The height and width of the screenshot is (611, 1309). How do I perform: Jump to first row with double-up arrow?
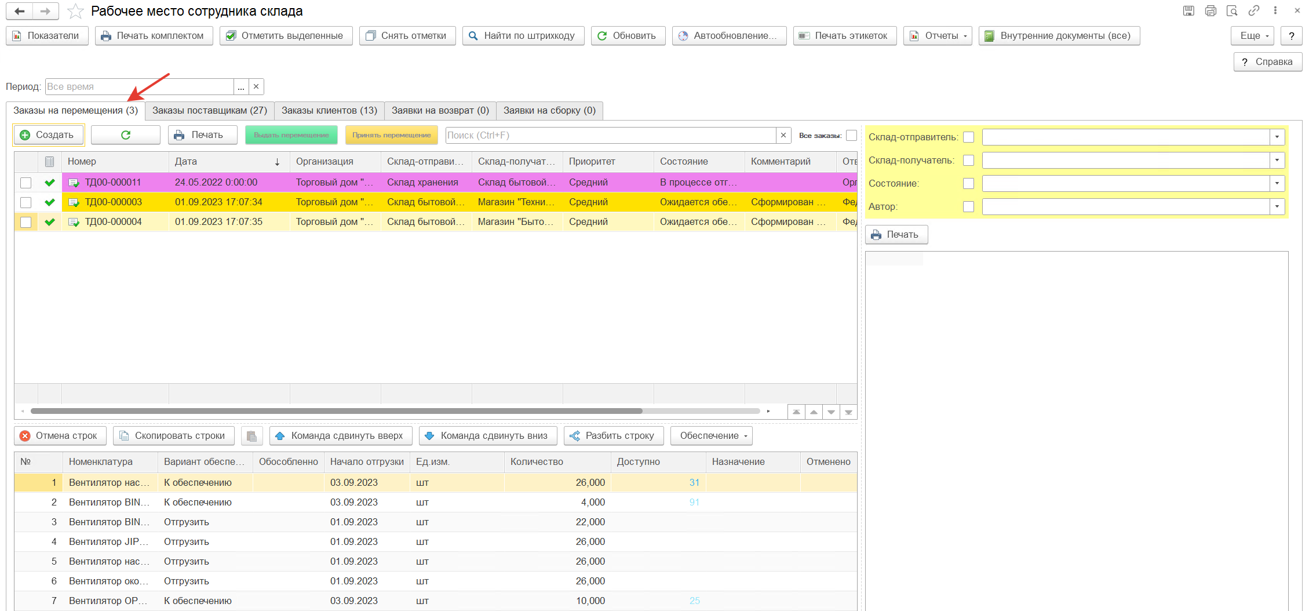pos(796,412)
